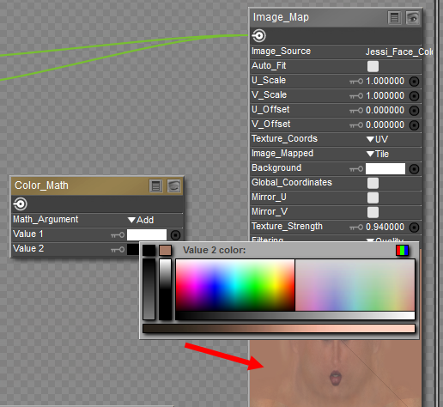This screenshot has height=407, width=443.
Task: Enable the Auto_Fit checkbox
Action: coord(373,66)
